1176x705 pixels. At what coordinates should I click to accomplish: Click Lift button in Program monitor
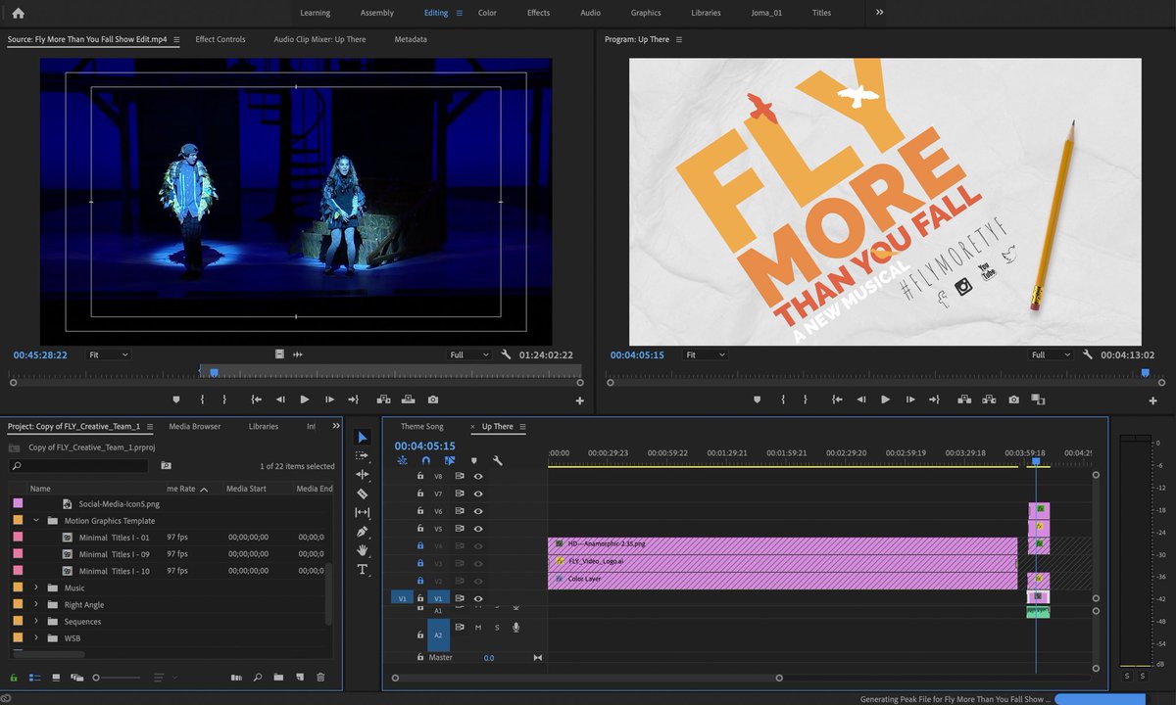964,399
